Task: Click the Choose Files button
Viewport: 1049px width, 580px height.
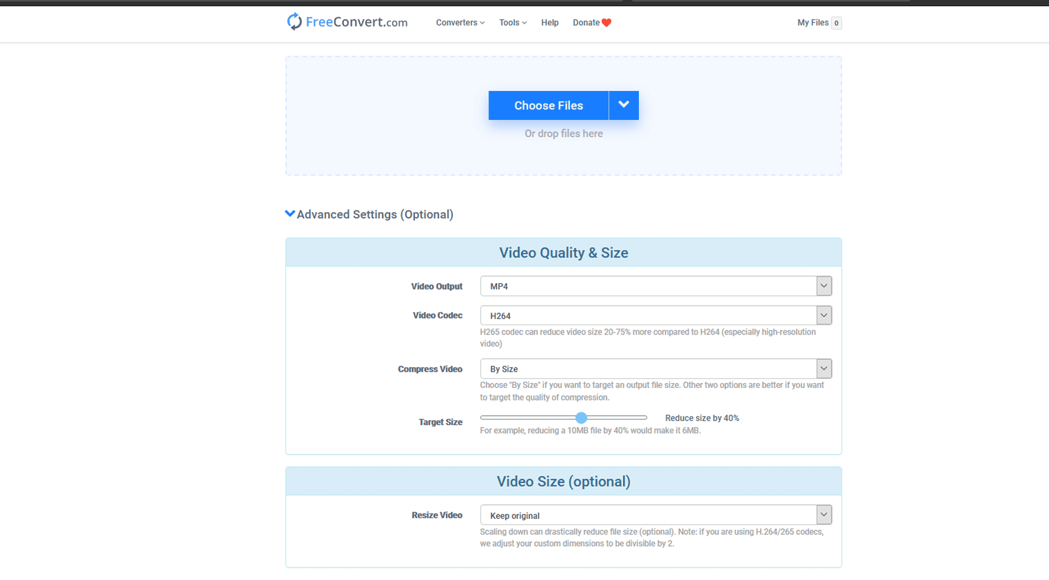Action: 548,105
